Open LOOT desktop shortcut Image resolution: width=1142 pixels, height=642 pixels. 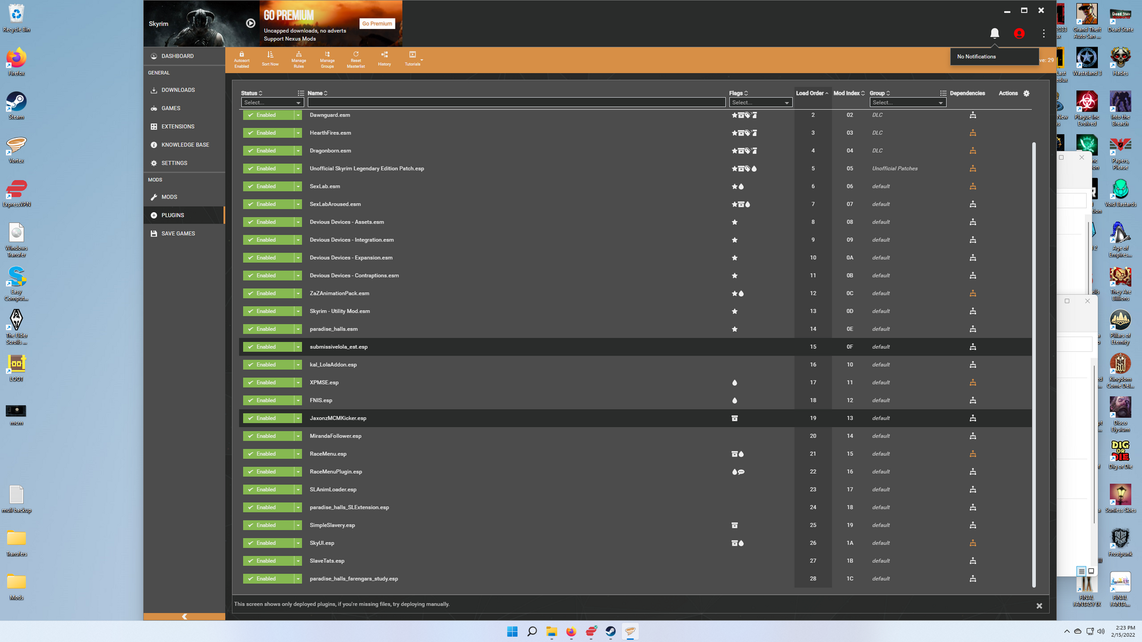17,367
